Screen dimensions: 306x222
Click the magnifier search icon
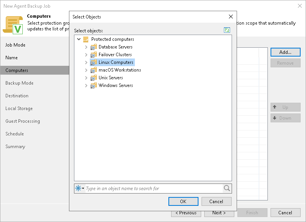(227, 188)
